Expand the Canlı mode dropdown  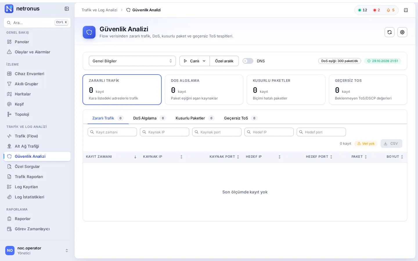pos(194,61)
